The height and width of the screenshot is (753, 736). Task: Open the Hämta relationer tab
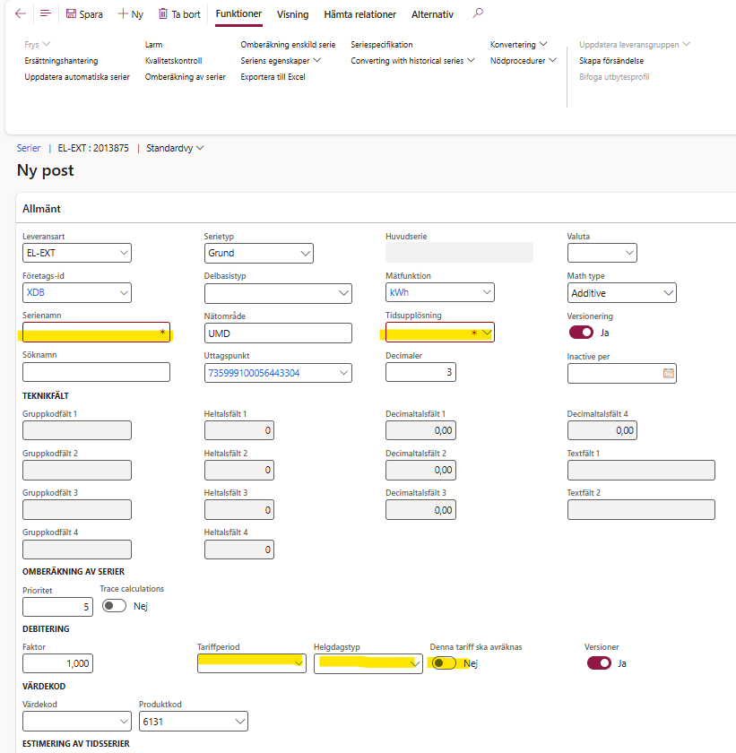[x=359, y=14]
